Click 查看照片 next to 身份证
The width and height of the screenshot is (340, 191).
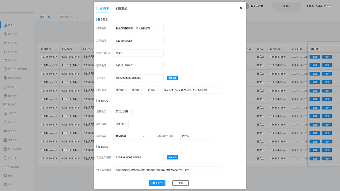pyautogui.click(x=172, y=78)
